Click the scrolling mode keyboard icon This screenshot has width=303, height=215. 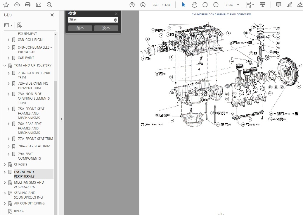pos(262,5)
